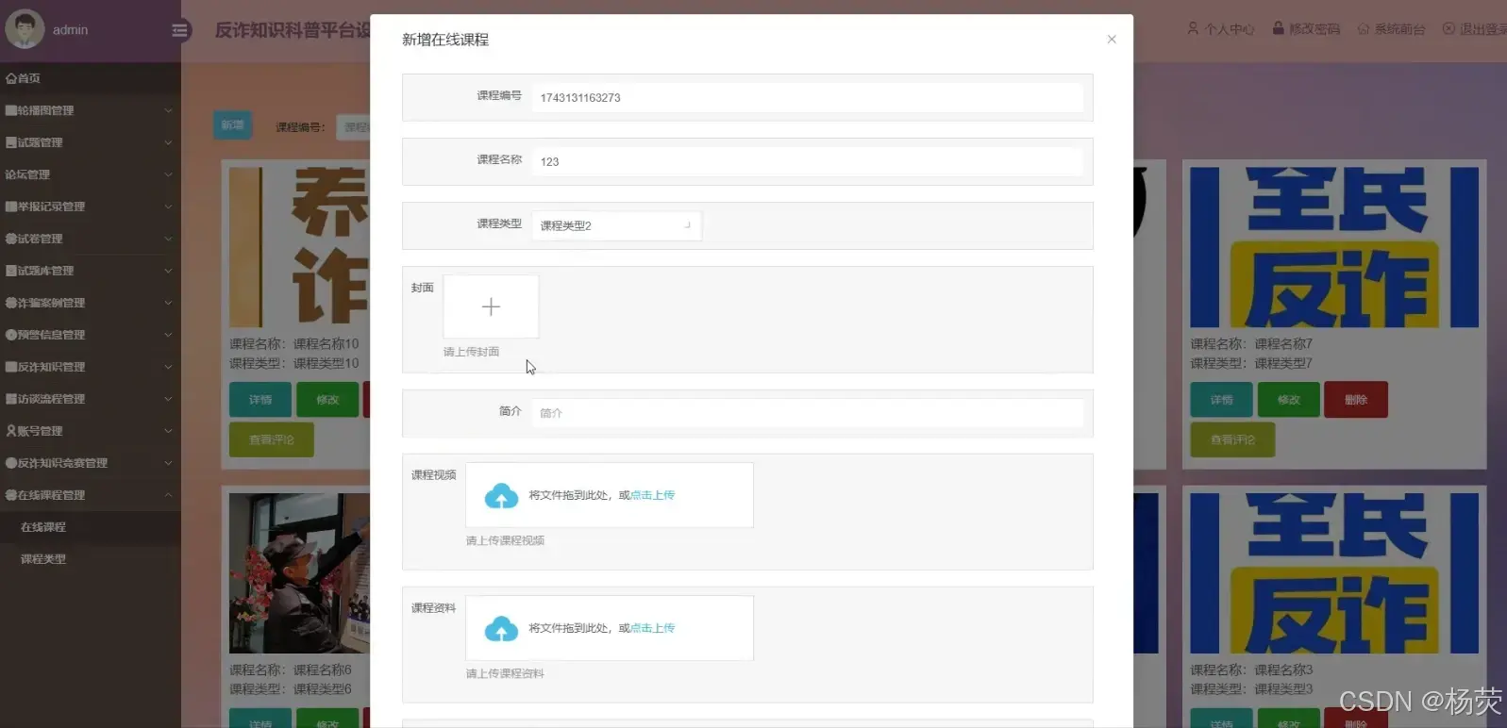This screenshot has width=1507, height=728.
Task: Click 点击上传 link in 课程资料
Action: pyautogui.click(x=652, y=628)
